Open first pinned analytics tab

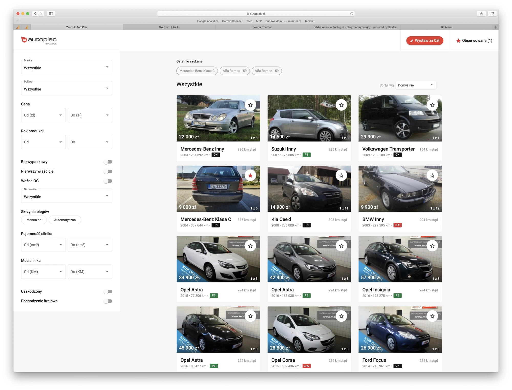(18, 27)
